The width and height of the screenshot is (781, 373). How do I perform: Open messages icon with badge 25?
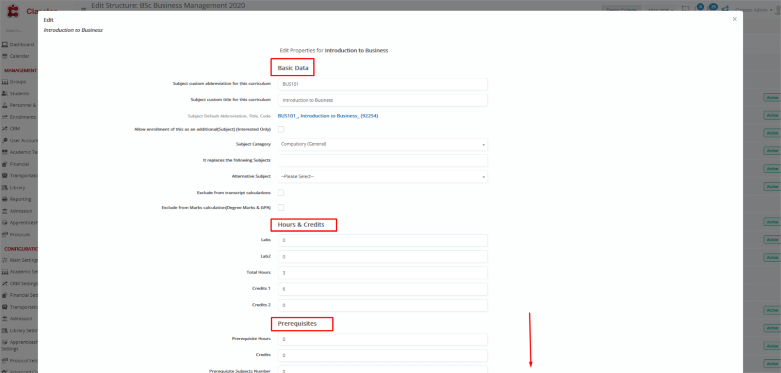click(712, 8)
